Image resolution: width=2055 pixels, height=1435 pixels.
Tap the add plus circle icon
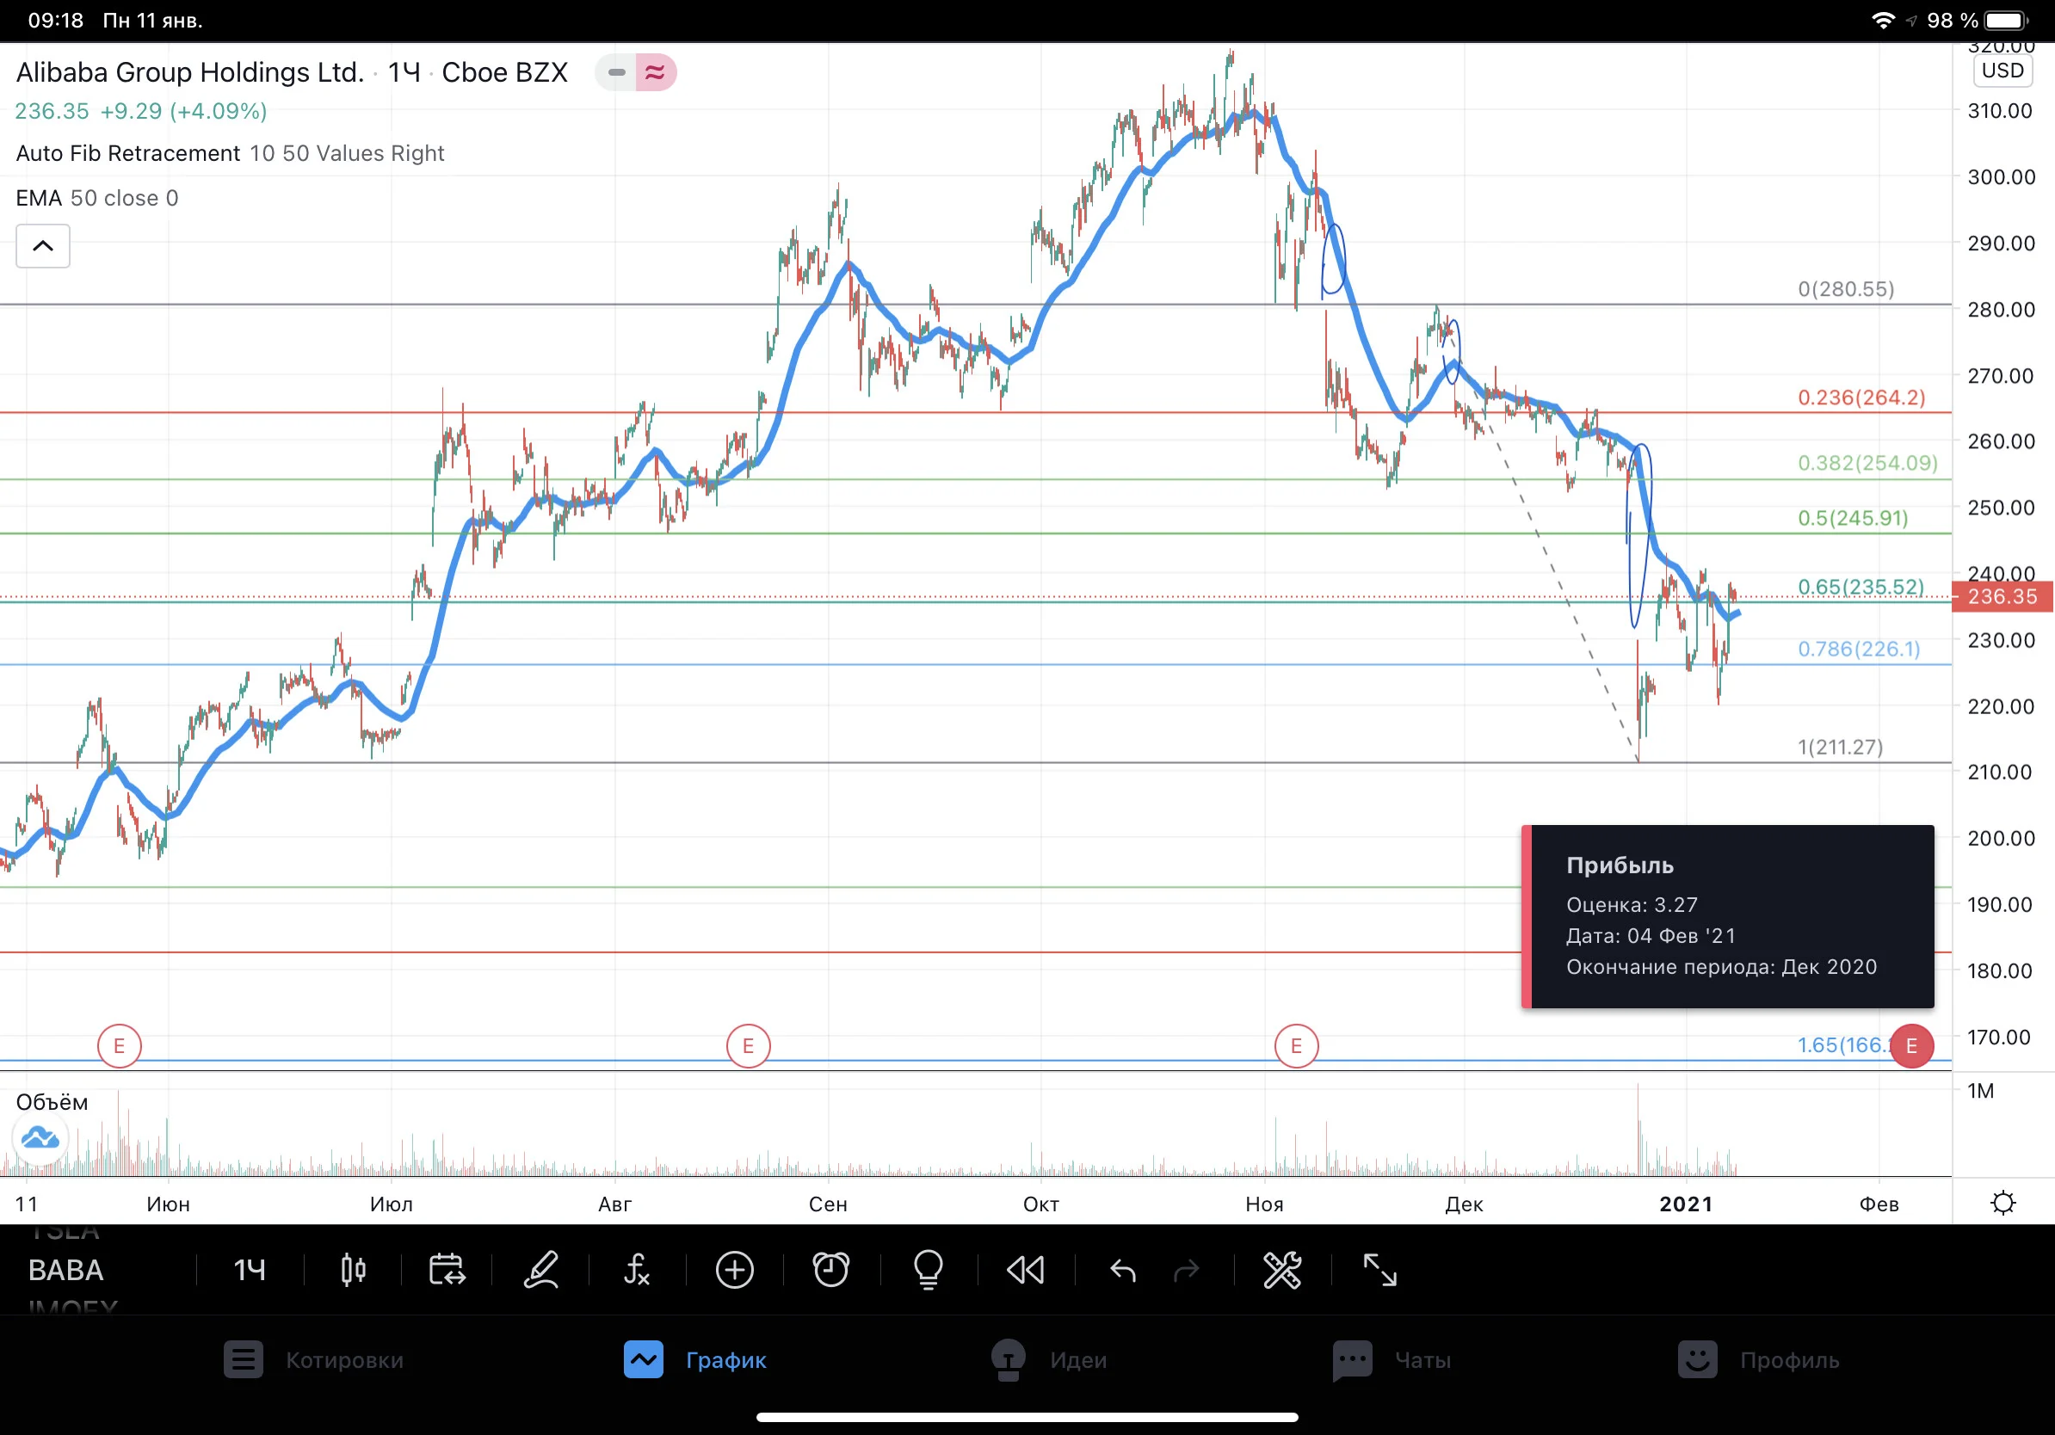click(x=735, y=1270)
